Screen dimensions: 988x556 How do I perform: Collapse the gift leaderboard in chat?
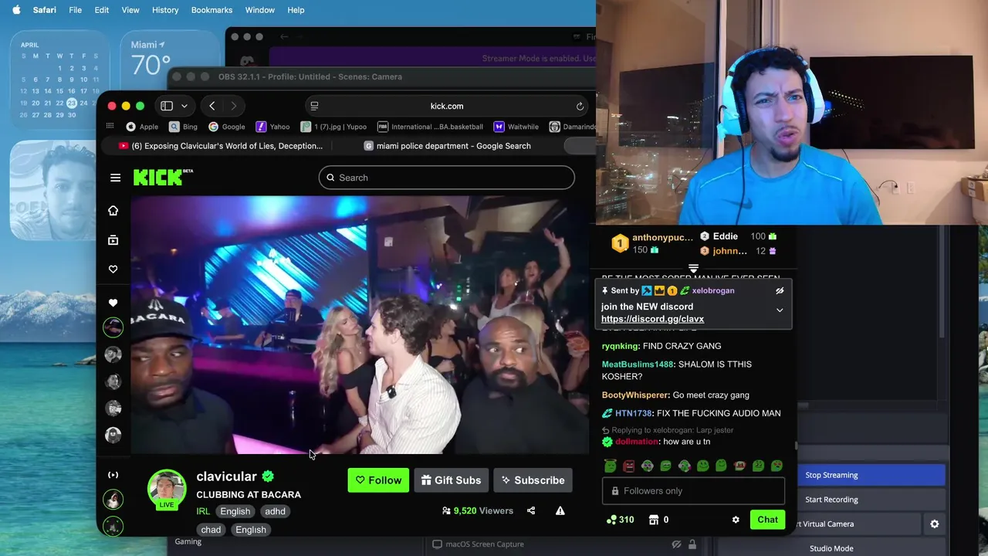pos(693,268)
